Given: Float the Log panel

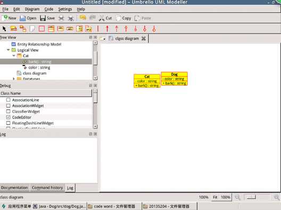Looking at the screenshot, I should click(90, 134).
